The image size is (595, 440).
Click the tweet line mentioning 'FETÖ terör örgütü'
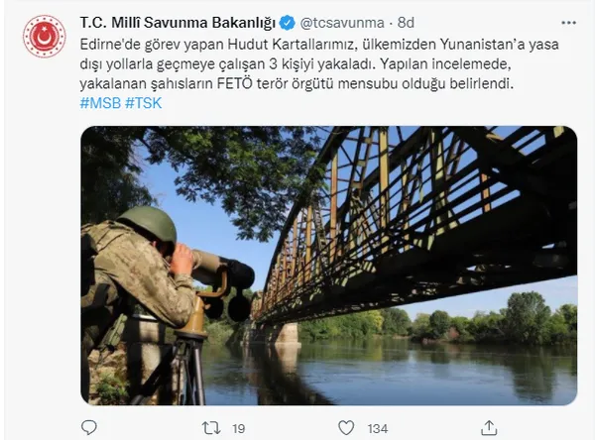click(297, 84)
